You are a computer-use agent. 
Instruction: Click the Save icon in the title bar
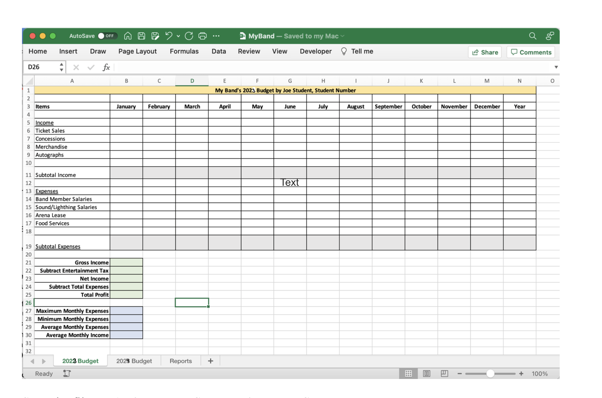pyautogui.click(x=141, y=36)
